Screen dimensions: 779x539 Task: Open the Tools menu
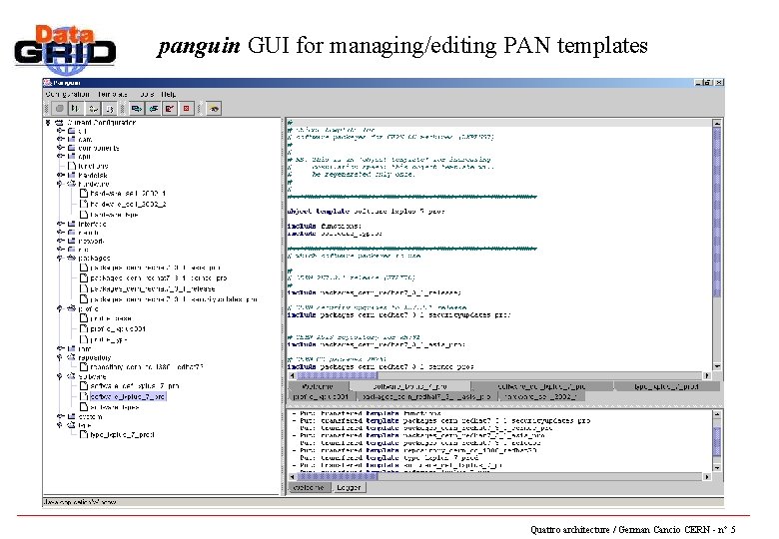[x=147, y=94]
